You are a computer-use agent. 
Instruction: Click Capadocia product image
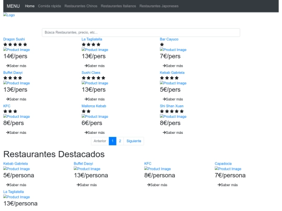[x=228, y=169]
